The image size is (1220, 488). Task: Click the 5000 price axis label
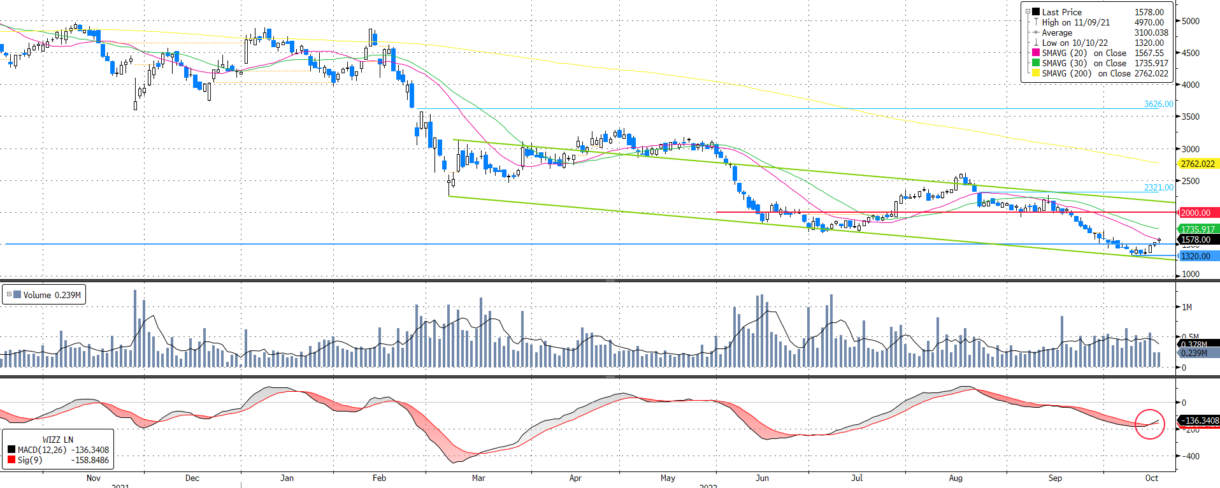[1190, 21]
